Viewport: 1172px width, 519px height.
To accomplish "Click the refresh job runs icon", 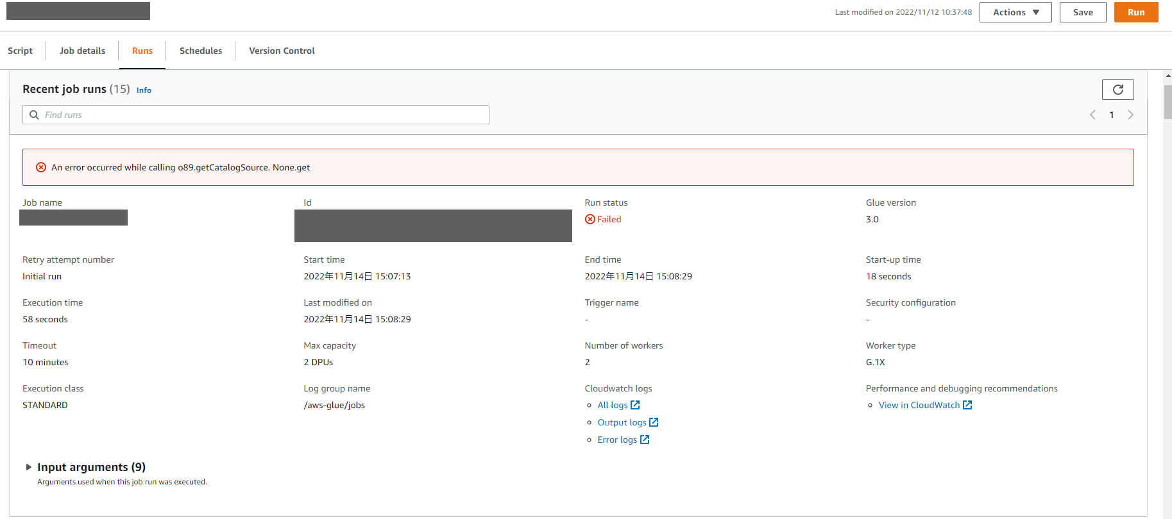I will [x=1117, y=90].
